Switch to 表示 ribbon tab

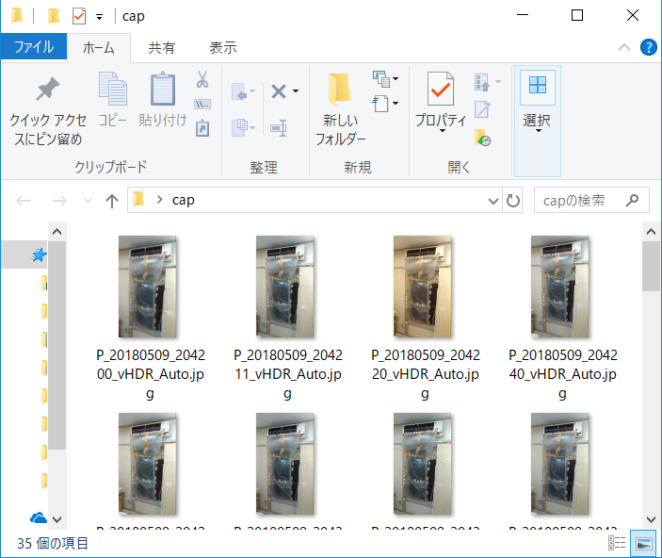[x=223, y=48]
